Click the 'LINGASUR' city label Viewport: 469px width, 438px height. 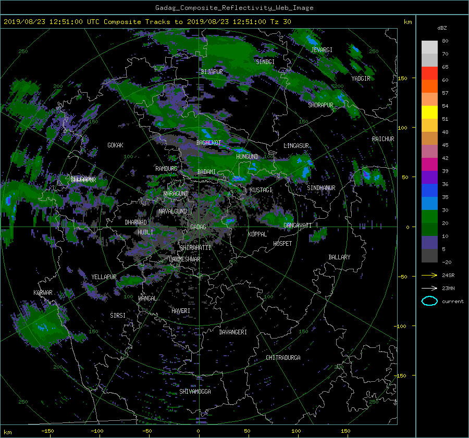click(296, 146)
